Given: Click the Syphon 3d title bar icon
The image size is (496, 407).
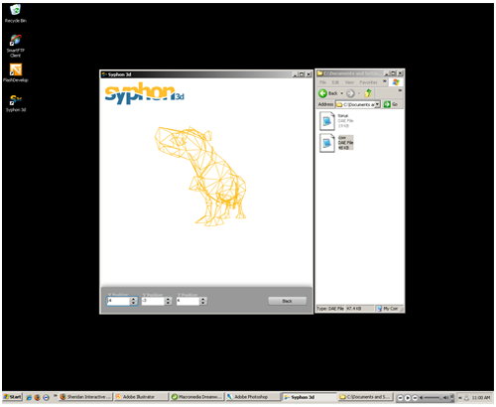Looking at the screenshot, I should point(104,74).
